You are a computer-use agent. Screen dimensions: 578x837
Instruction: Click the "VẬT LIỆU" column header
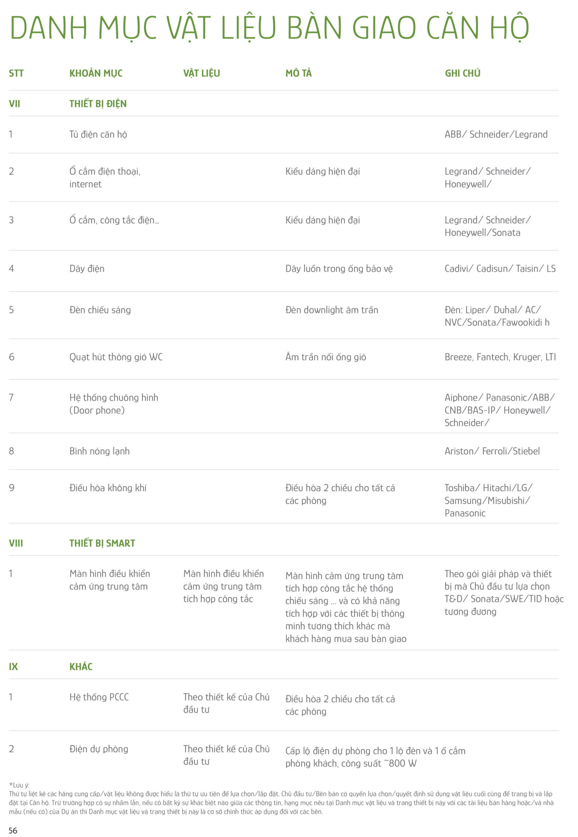[201, 74]
